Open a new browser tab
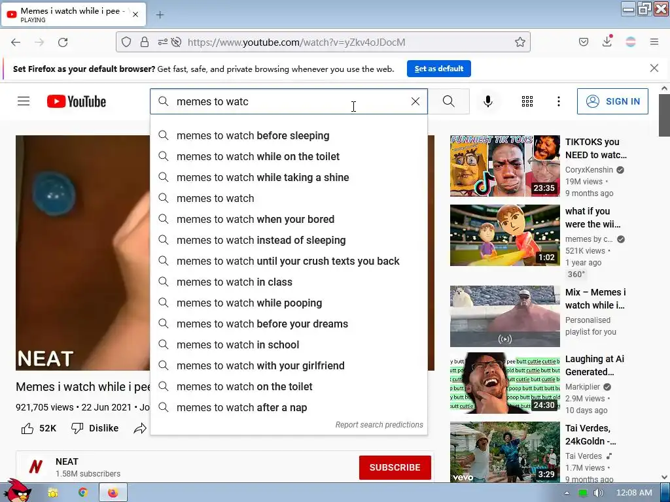 click(x=160, y=15)
